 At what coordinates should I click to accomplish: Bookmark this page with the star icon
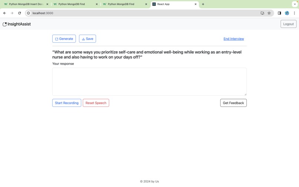269,13
